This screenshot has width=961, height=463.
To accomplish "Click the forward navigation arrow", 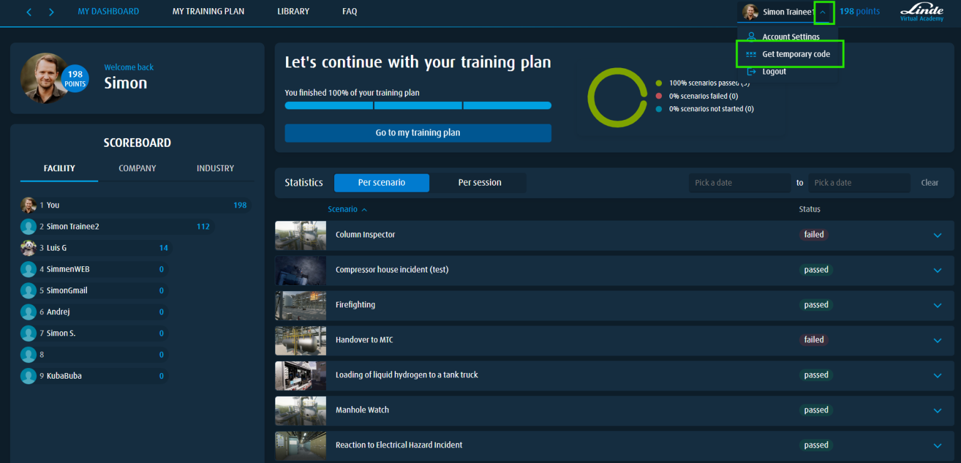I will tap(50, 11).
